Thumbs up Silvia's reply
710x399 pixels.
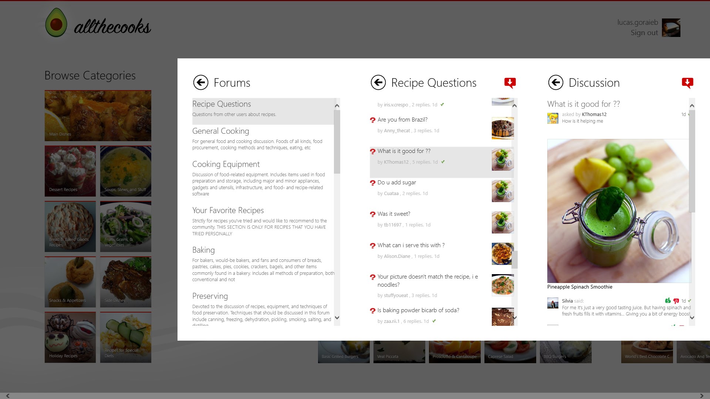(x=668, y=301)
